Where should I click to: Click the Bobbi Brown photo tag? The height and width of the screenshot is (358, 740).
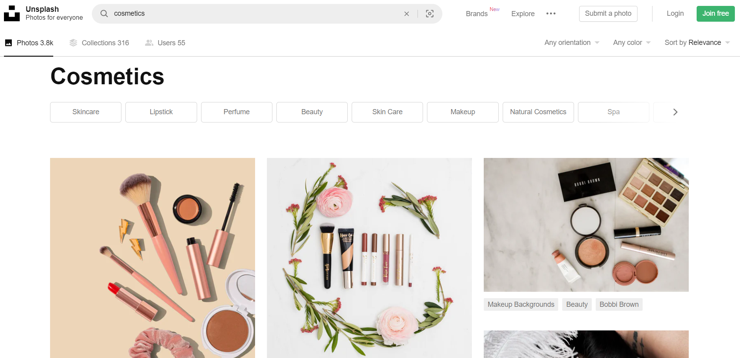coord(619,304)
